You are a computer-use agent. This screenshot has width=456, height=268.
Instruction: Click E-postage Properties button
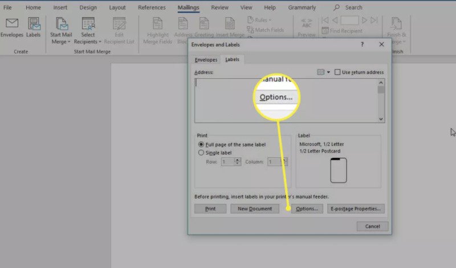tap(356, 209)
